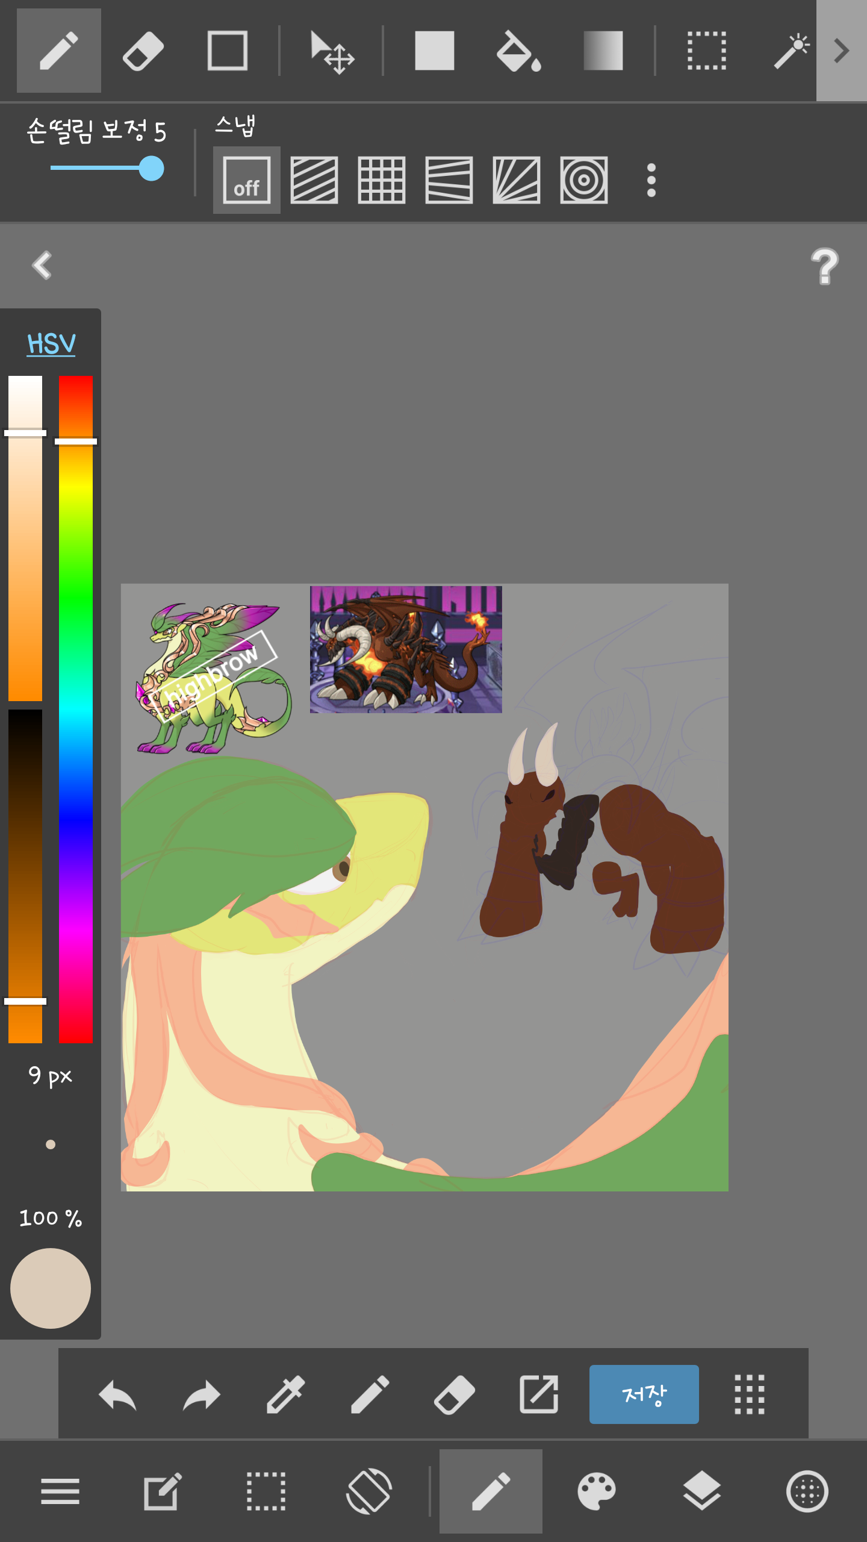Undo the last action
The height and width of the screenshot is (1542, 867).
click(x=117, y=1394)
